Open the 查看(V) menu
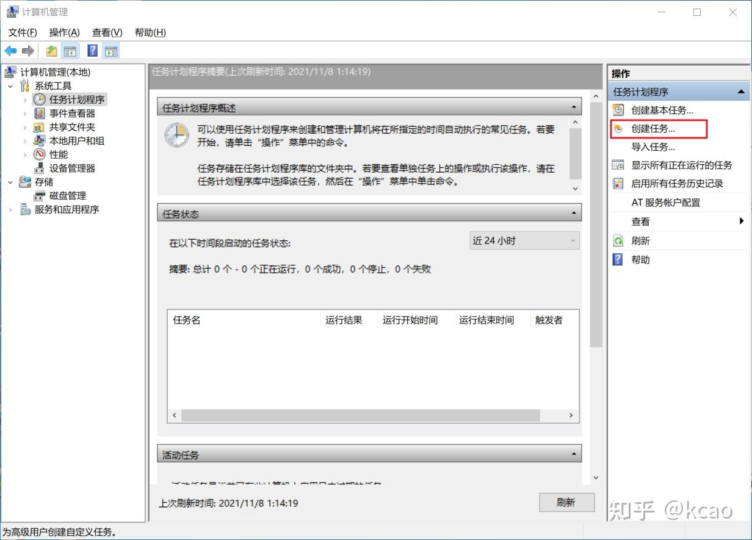Viewport: 752px width, 540px height. pyautogui.click(x=107, y=32)
